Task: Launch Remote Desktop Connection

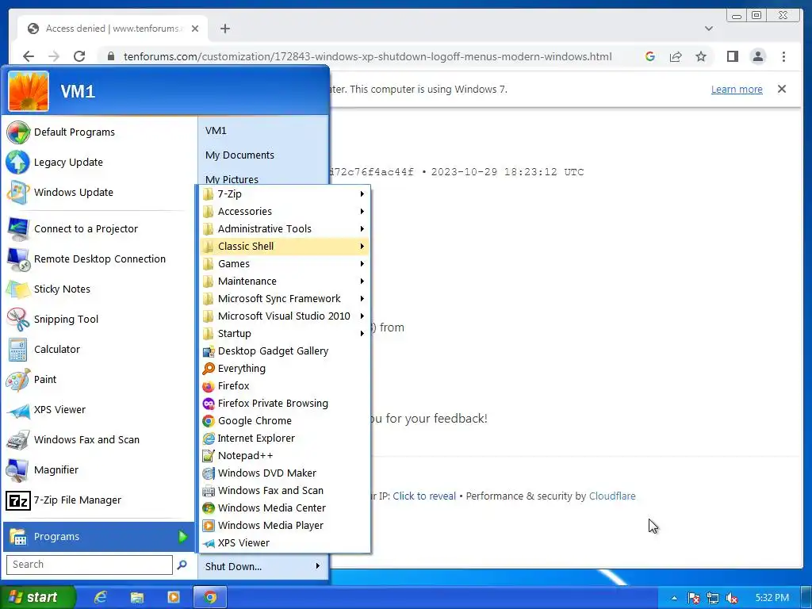Action: (x=98, y=259)
